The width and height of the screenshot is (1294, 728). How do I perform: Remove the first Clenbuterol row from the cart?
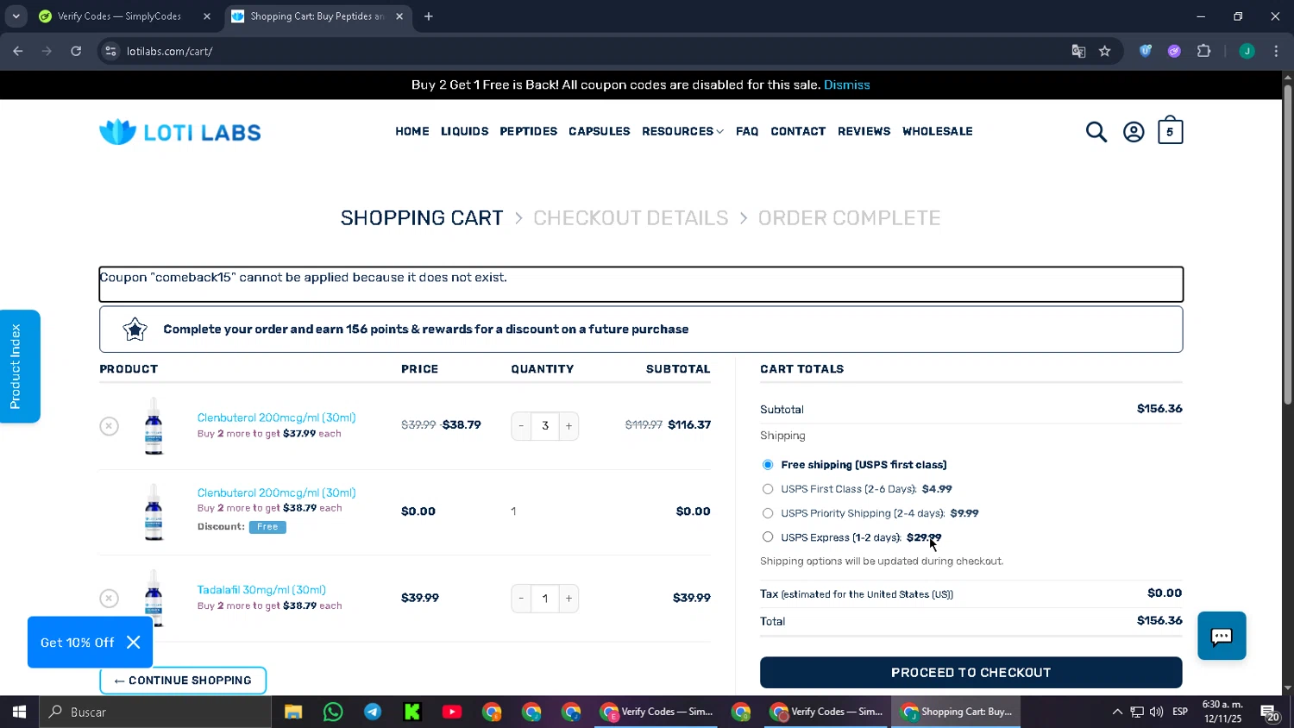[x=109, y=426]
